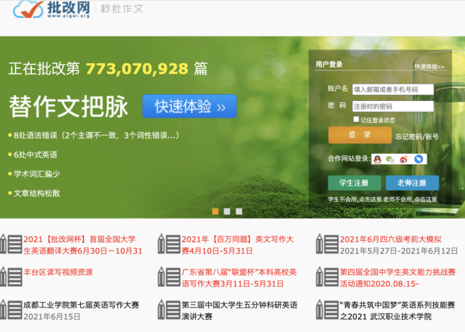
Task: Focus the 账户名 email or phone field
Action: click(392, 89)
